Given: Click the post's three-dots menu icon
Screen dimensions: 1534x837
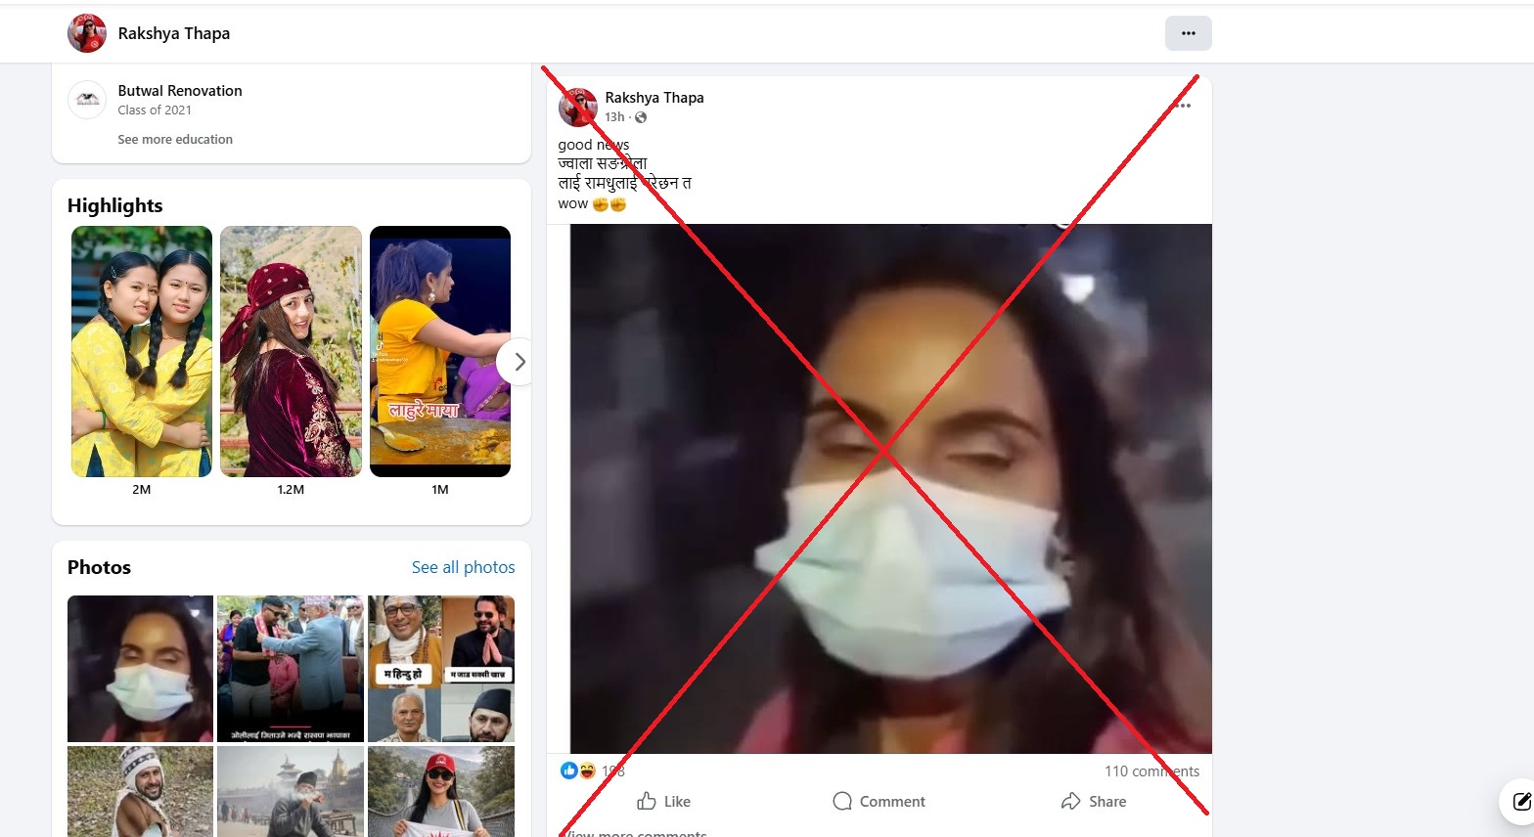Looking at the screenshot, I should 1183,106.
